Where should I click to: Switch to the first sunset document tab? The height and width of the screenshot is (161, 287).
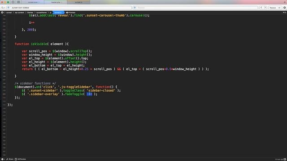click(x=33, y=2)
